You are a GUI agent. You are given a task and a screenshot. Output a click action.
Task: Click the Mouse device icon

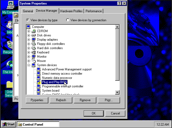[34, 61]
